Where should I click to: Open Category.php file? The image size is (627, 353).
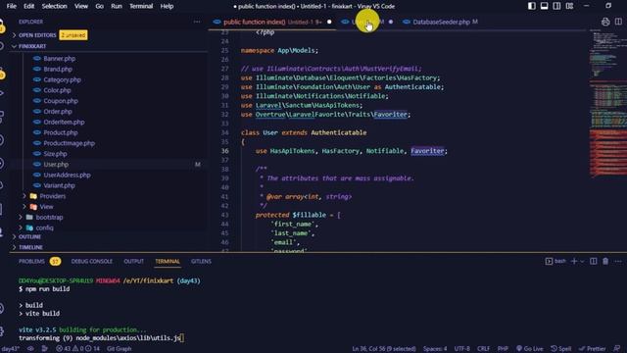pos(62,79)
